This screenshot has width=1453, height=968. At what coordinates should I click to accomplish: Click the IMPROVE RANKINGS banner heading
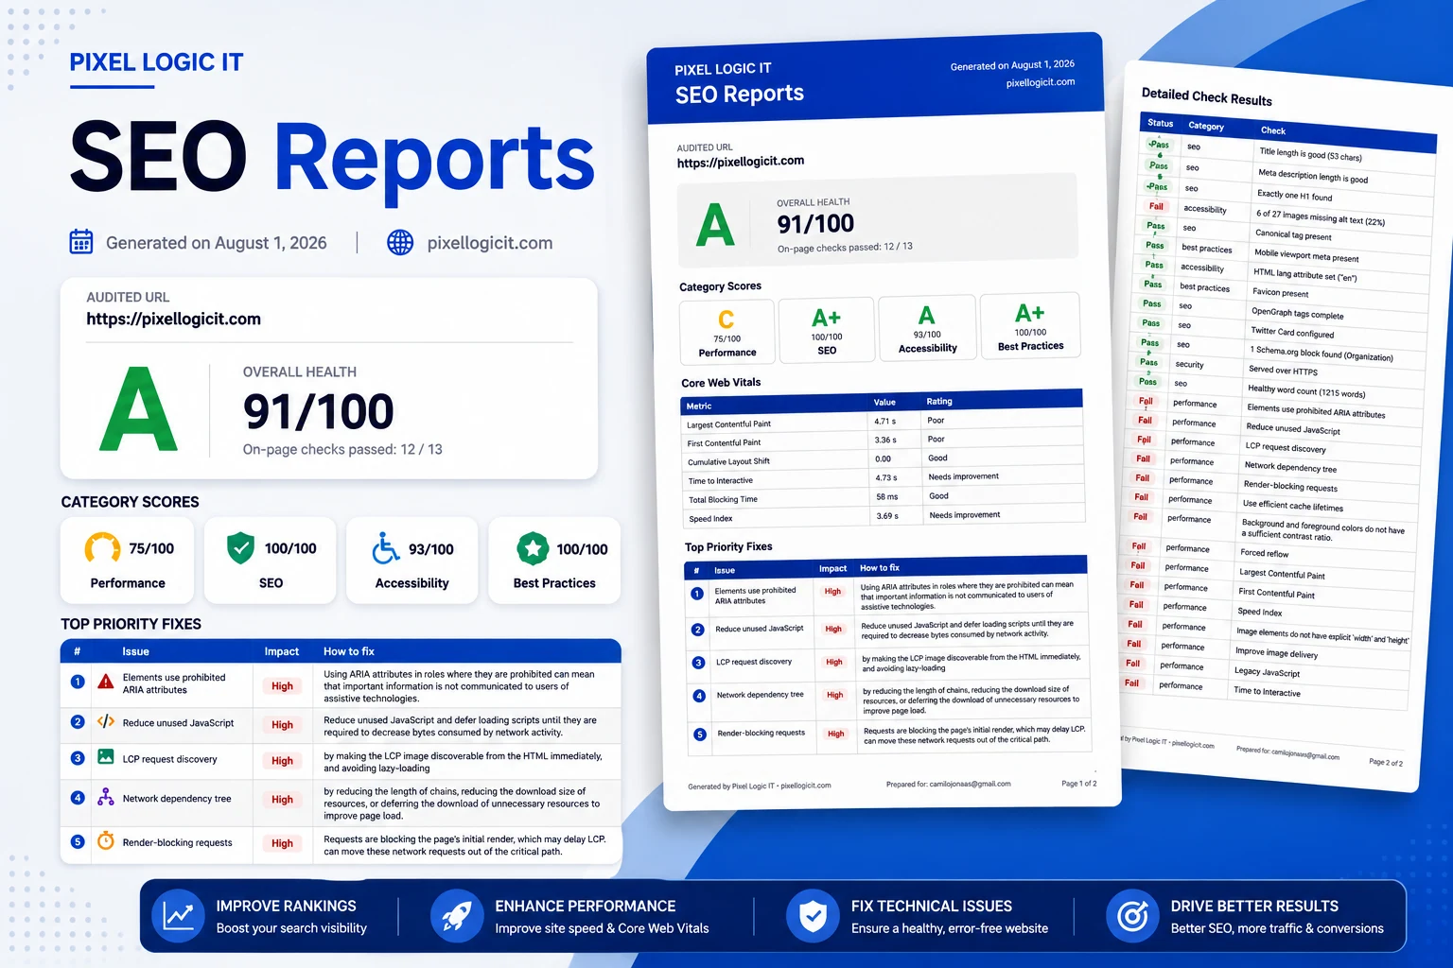pos(286,906)
